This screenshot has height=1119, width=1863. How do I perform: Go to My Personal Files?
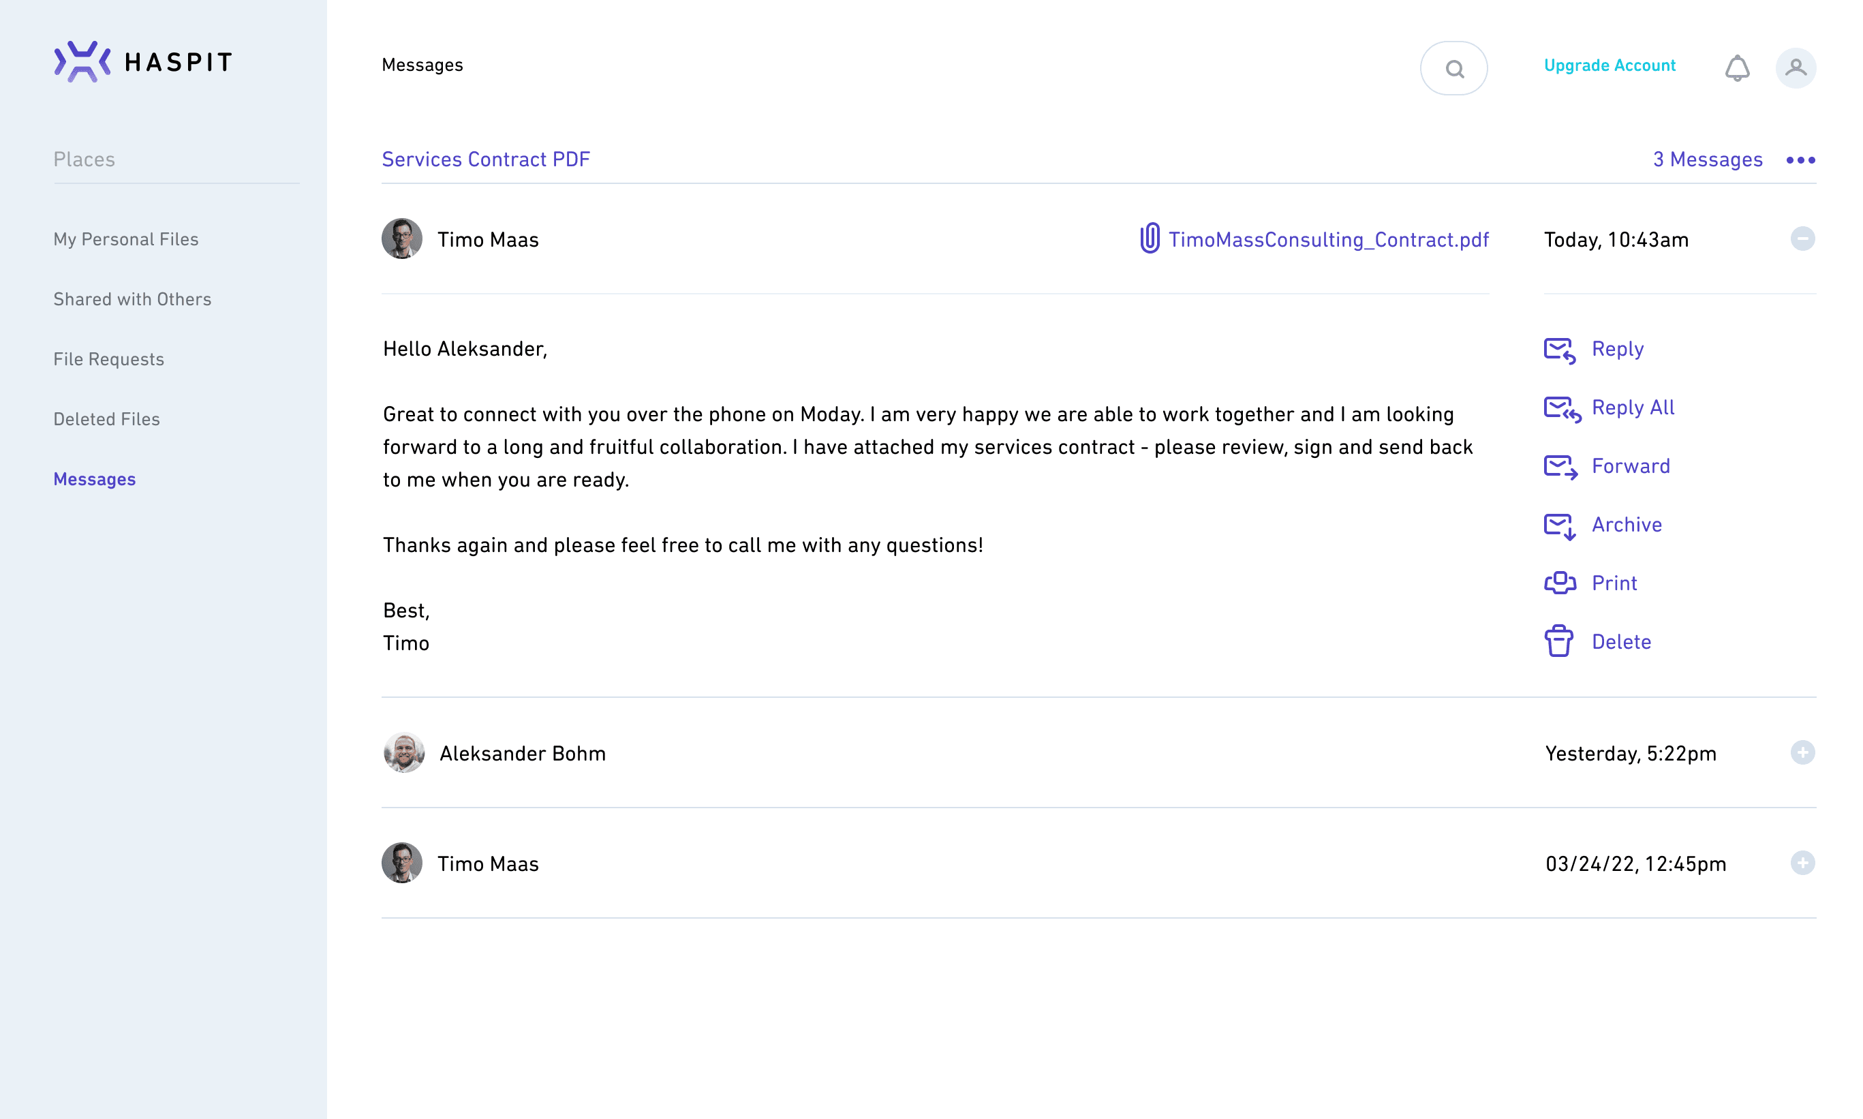coord(126,239)
